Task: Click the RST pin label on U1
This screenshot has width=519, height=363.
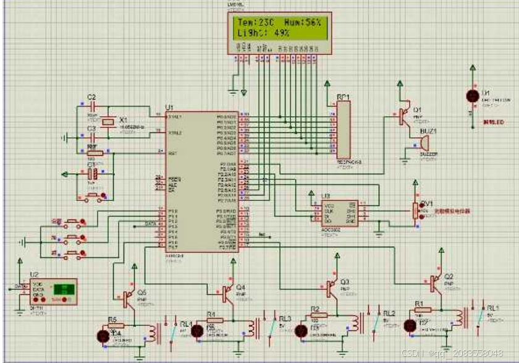Action: click(x=172, y=153)
